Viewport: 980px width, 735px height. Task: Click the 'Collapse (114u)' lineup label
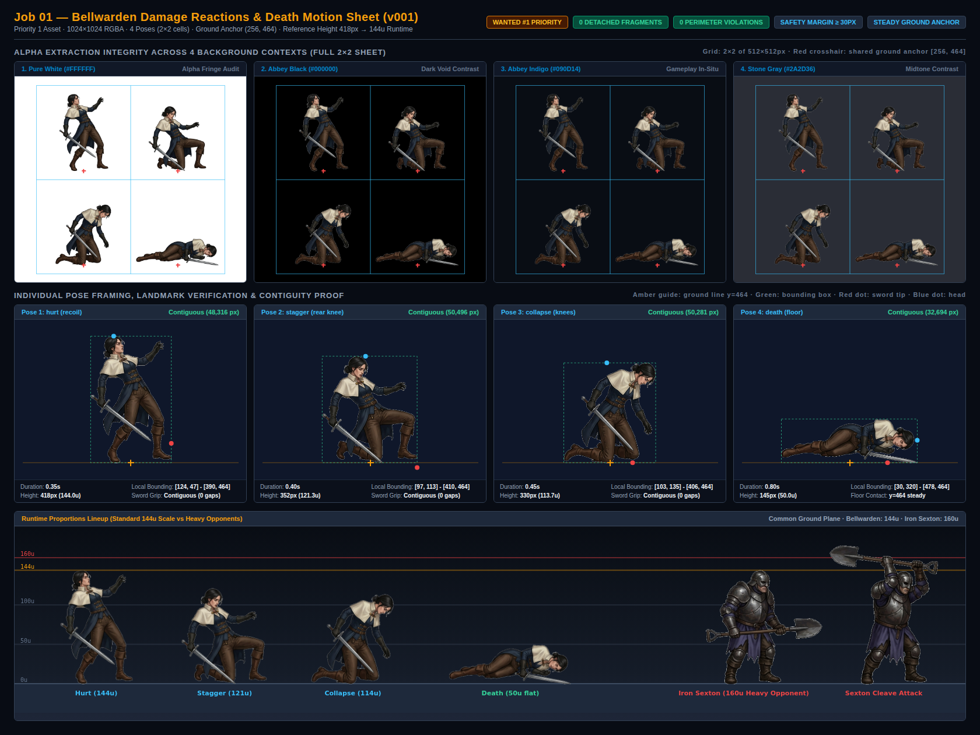pos(353,693)
